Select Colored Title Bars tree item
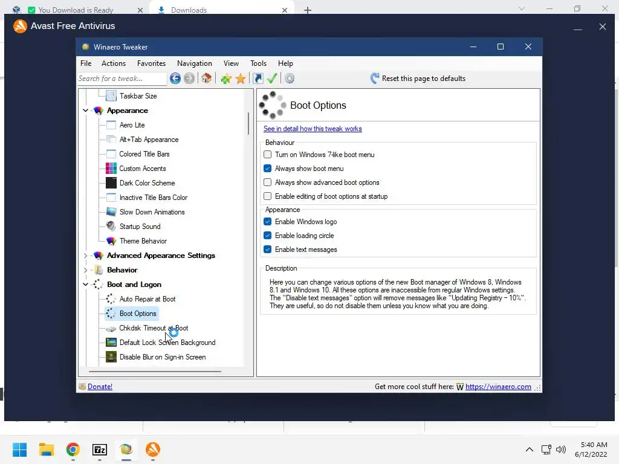The image size is (619, 464). coord(144,154)
